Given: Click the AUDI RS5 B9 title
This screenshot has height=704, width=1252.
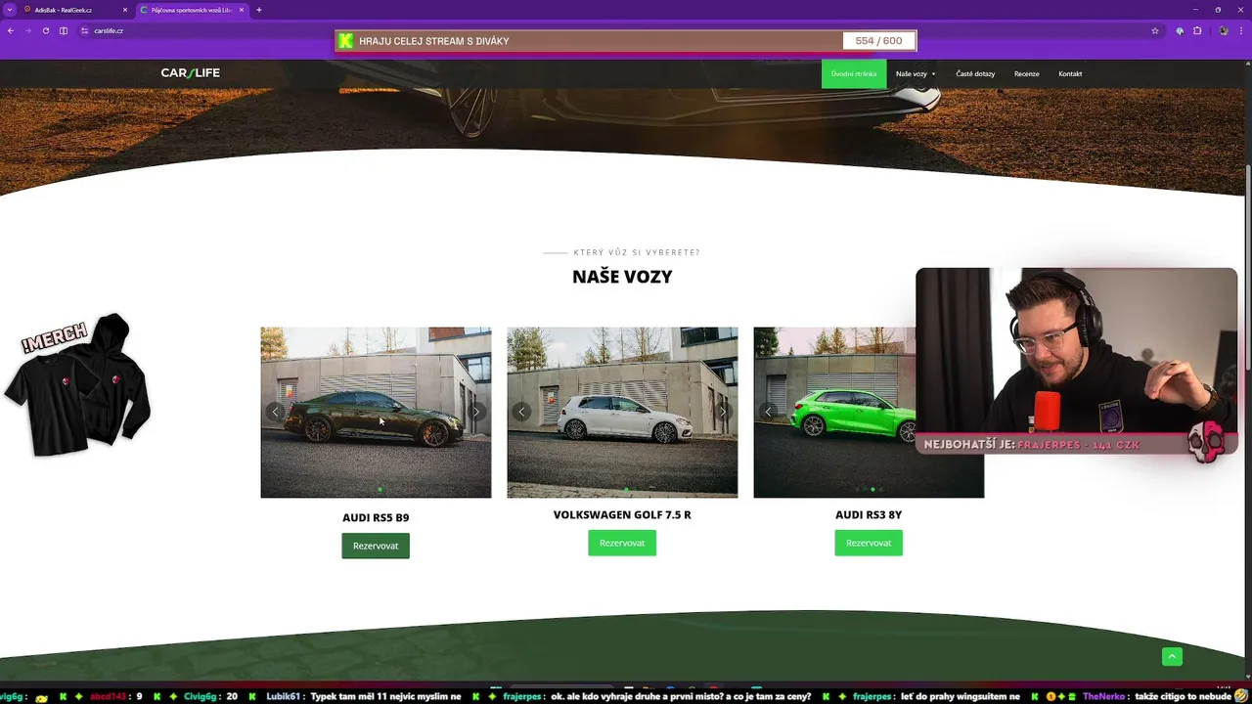Looking at the screenshot, I should coord(376,518).
